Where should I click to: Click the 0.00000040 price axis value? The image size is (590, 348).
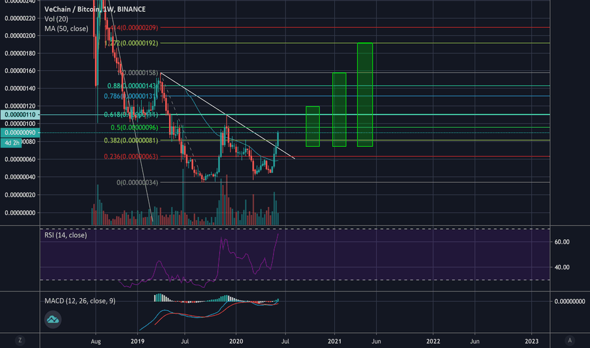click(x=20, y=177)
